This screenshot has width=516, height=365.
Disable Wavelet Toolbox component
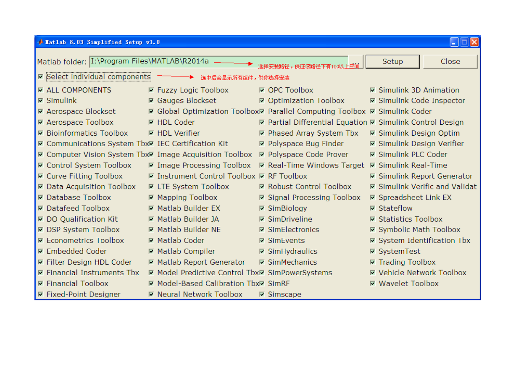pyautogui.click(x=373, y=284)
